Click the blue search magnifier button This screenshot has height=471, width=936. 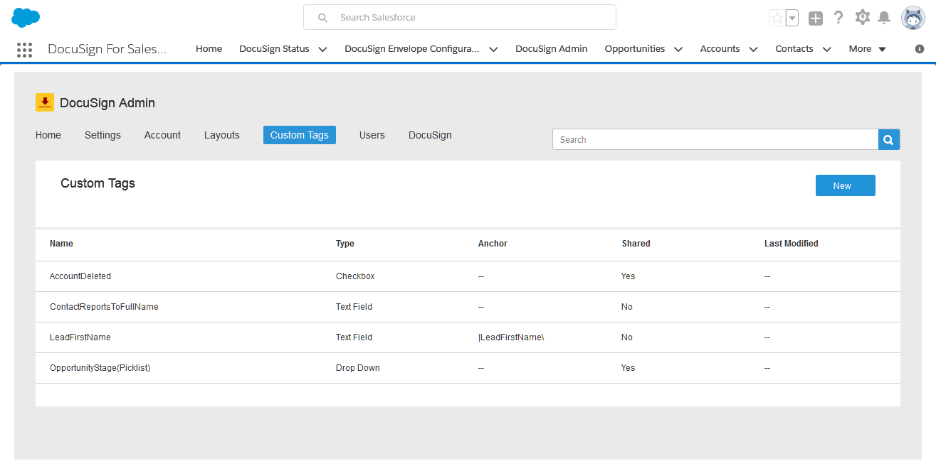[889, 140]
